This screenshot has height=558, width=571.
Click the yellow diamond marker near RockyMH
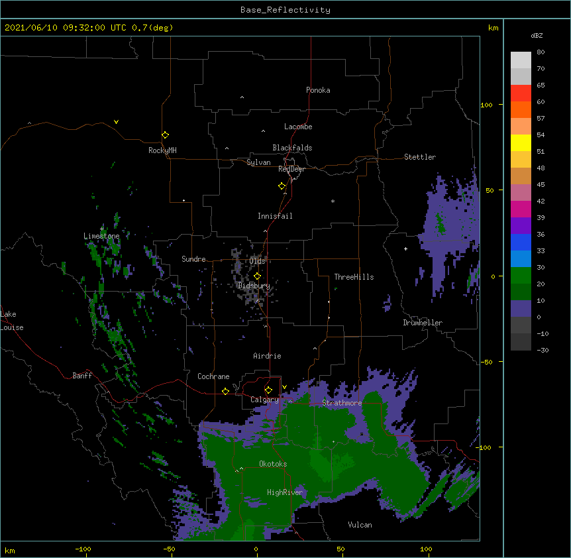[165, 135]
